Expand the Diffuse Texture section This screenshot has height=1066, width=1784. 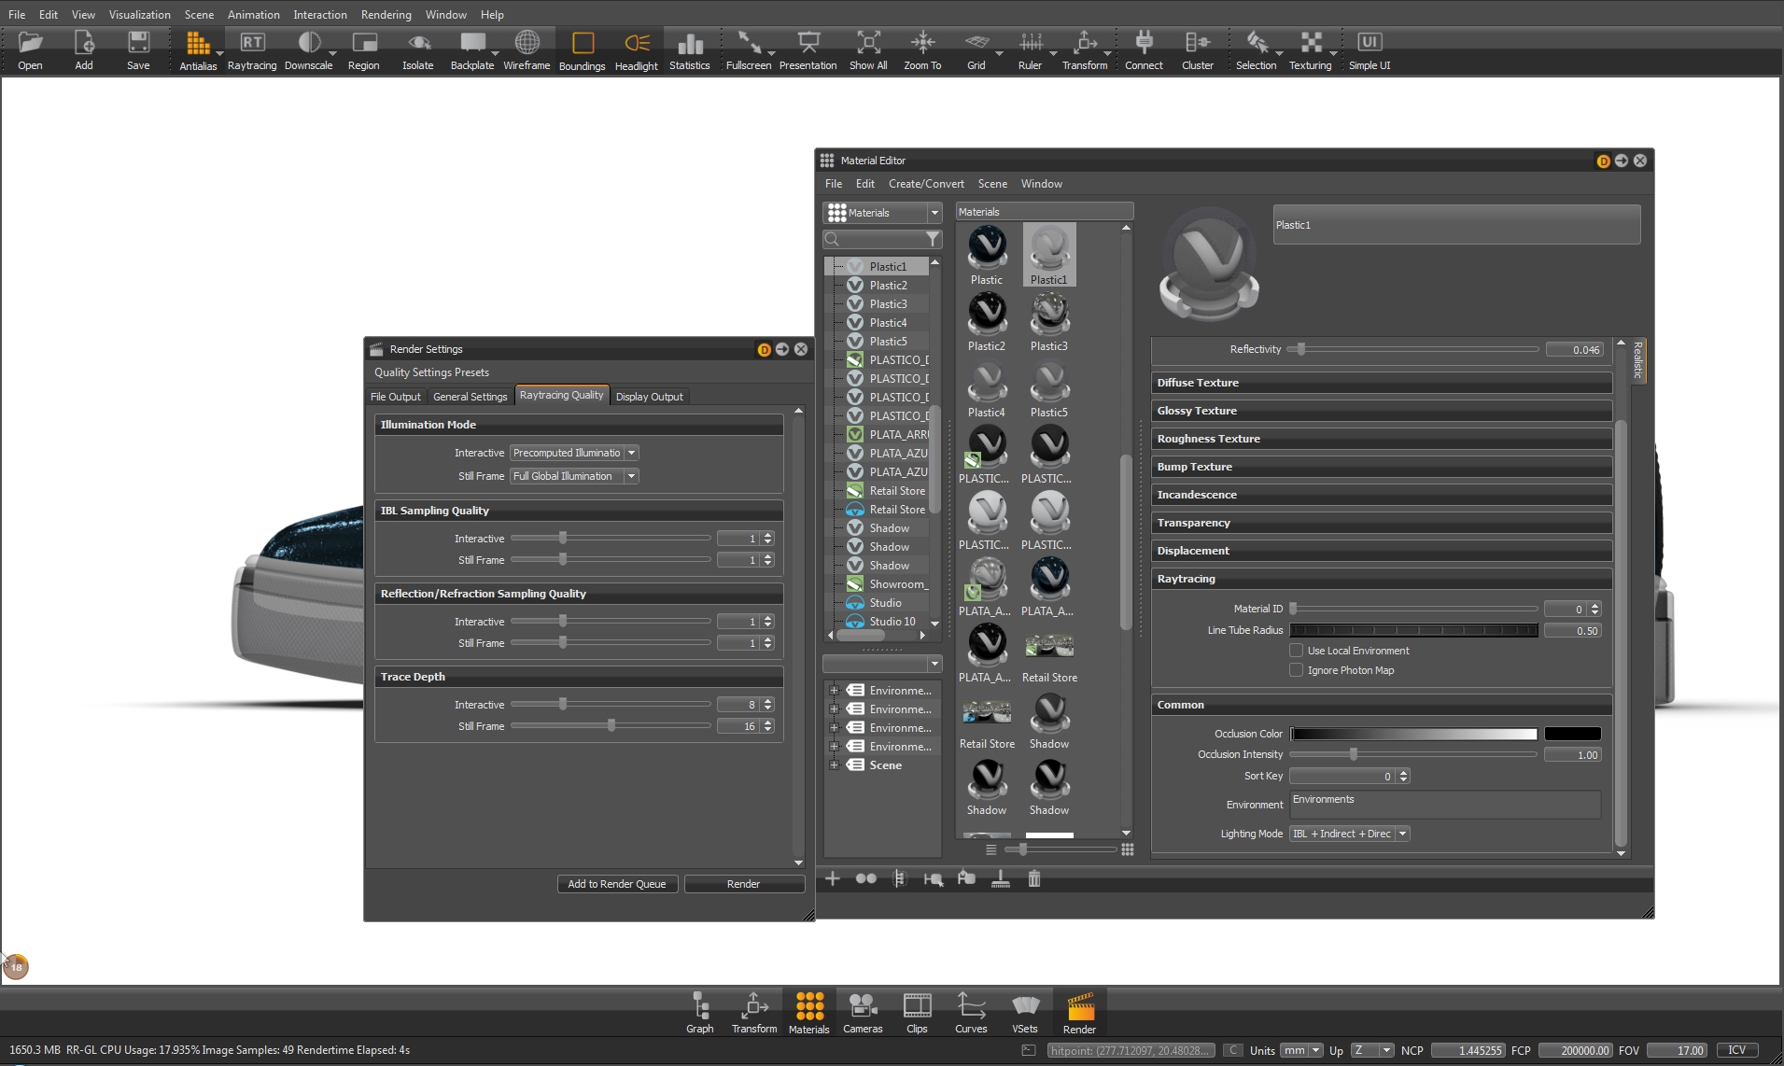[x=1382, y=383]
